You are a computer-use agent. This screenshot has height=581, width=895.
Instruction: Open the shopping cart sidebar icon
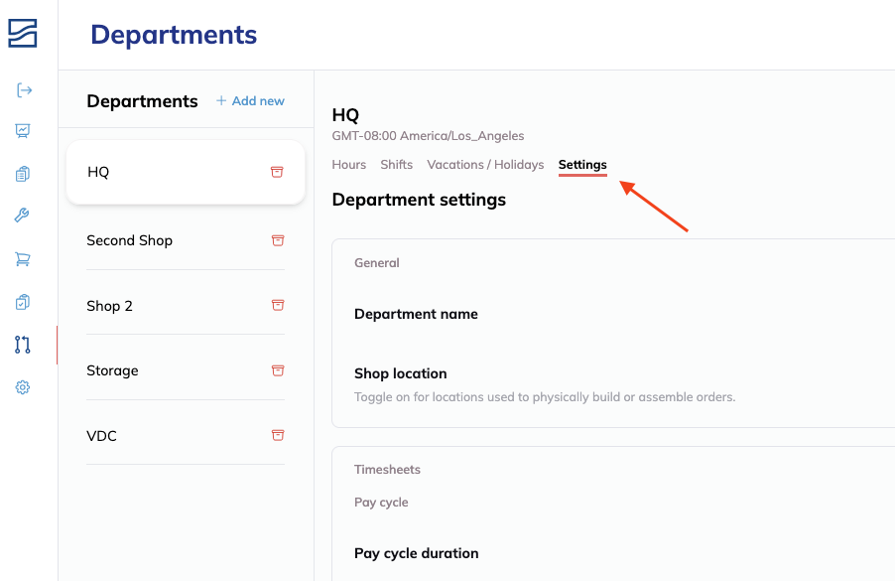[x=23, y=259]
